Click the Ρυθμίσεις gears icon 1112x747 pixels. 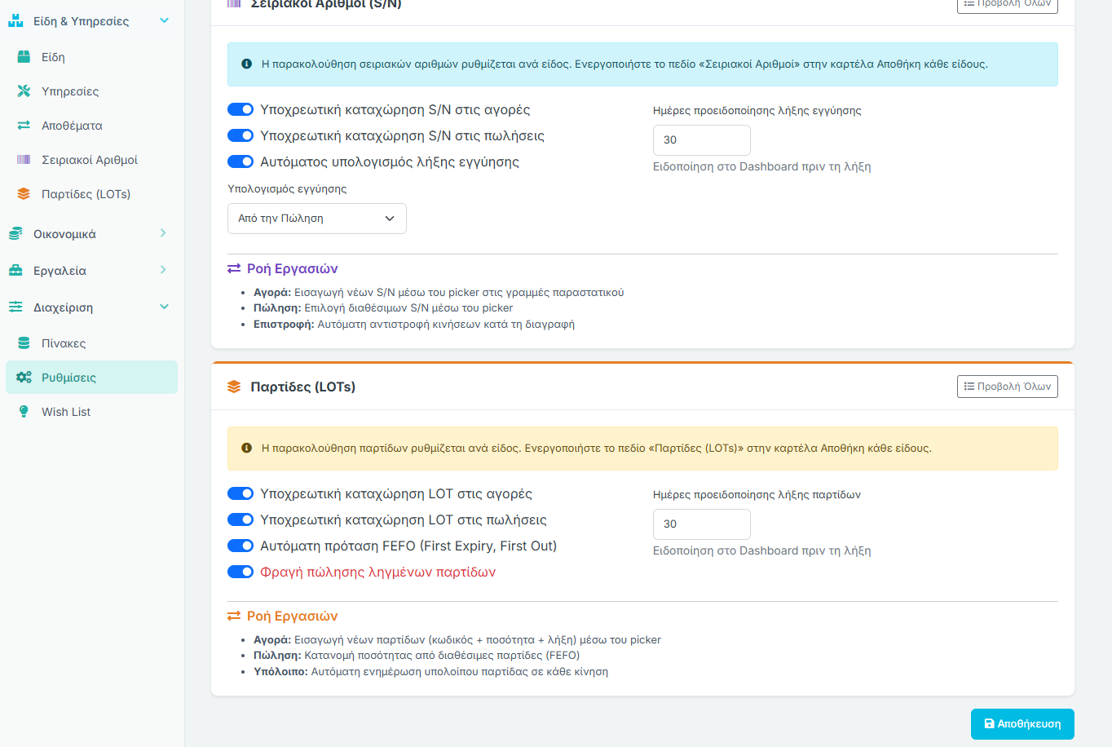point(24,378)
